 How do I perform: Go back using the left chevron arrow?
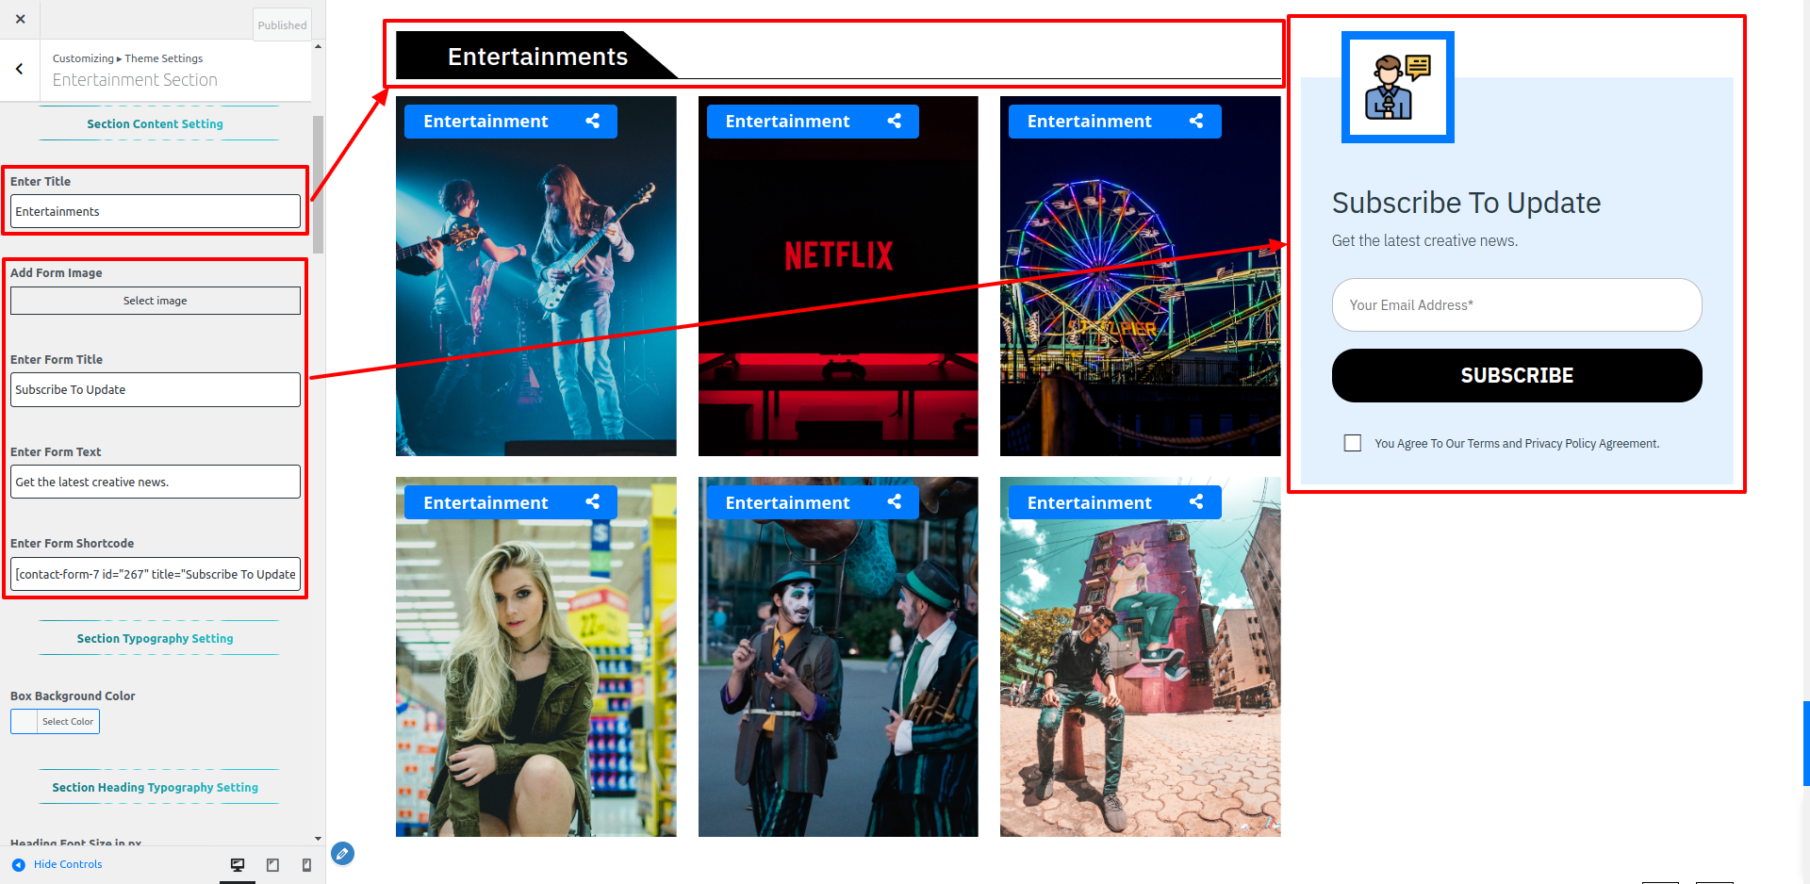click(20, 69)
